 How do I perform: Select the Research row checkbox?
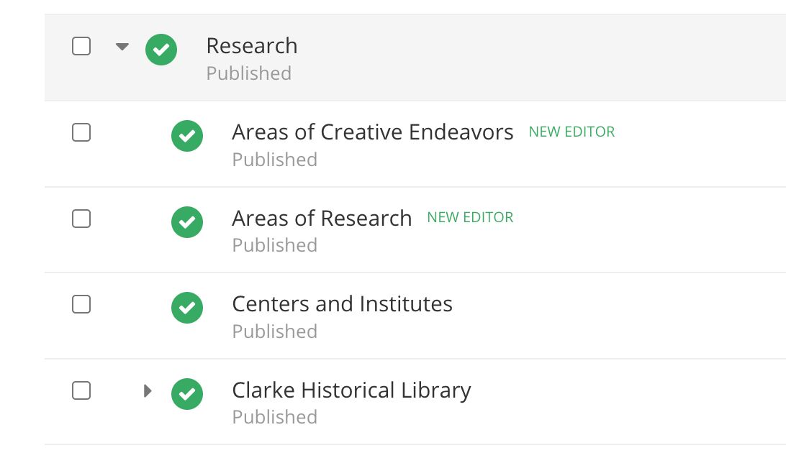click(x=81, y=47)
